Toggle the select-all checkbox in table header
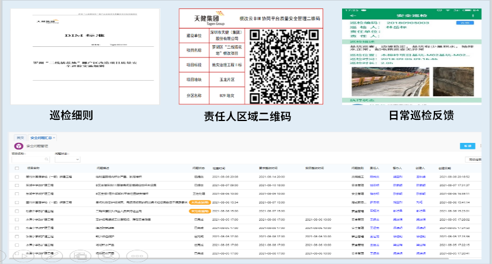 click(17, 168)
